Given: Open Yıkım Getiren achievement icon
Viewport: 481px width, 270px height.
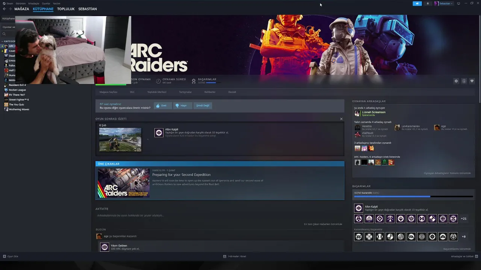Looking at the screenshot, I should click(104, 247).
